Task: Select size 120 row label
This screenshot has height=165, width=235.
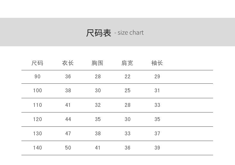Action: 37,119
